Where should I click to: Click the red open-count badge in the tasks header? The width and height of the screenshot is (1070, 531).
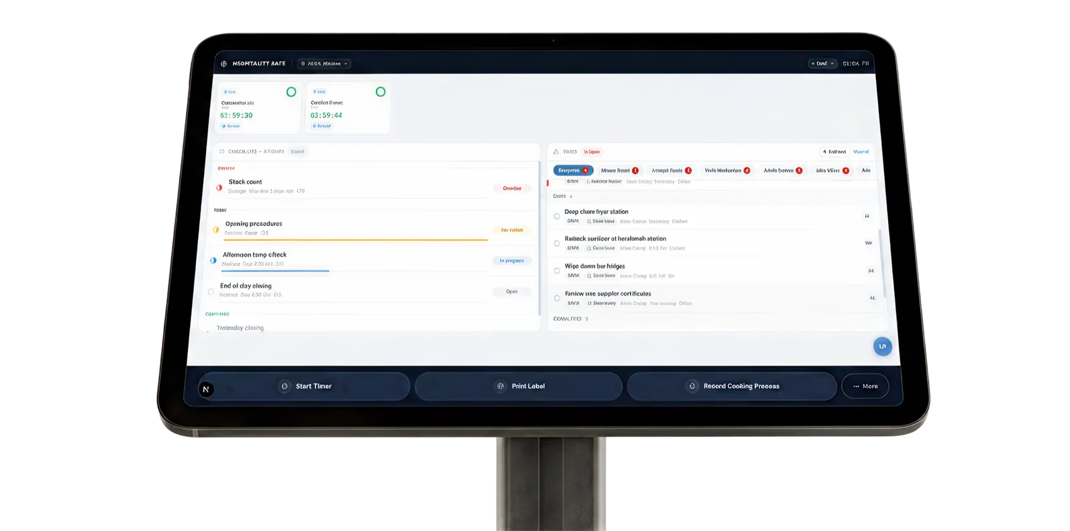592,152
